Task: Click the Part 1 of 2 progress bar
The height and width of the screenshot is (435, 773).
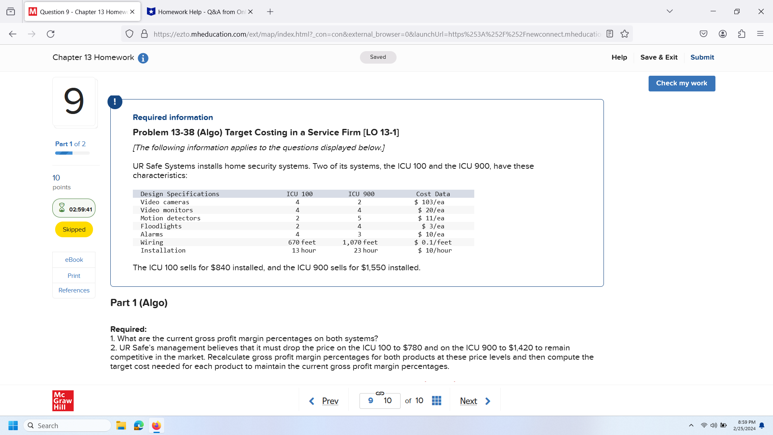Action: tap(72, 153)
